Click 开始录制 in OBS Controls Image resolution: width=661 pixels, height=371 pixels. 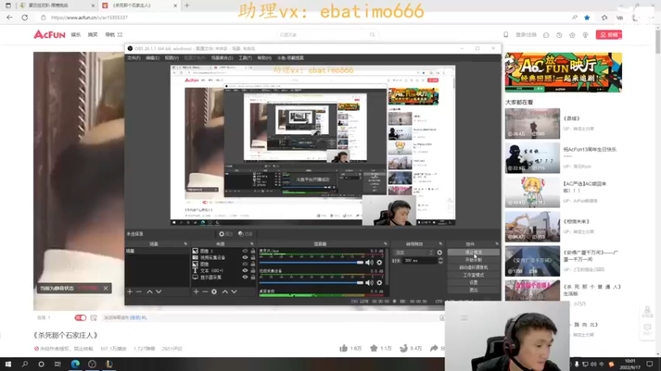pyautogui.click(x=473, y=260)
